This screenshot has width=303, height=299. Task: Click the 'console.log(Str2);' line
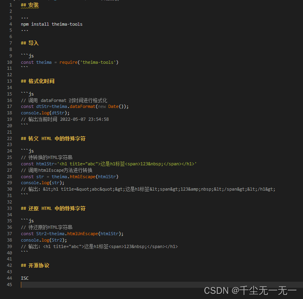[x=44, y=240]
